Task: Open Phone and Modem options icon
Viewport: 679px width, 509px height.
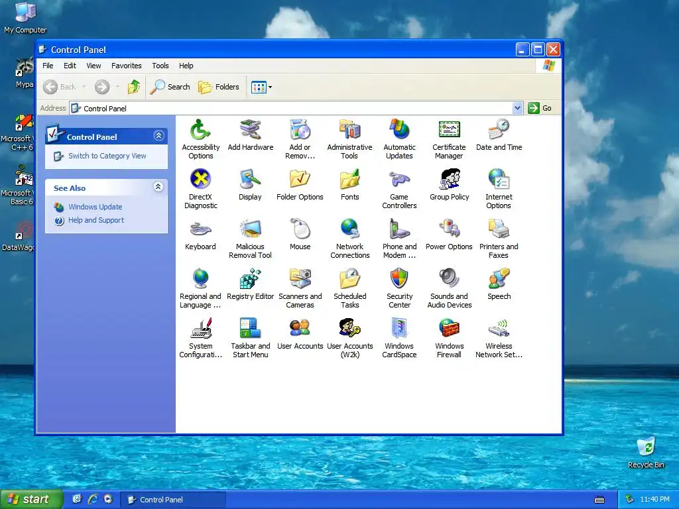Action: pyautogui.click(x=399, y=229)
